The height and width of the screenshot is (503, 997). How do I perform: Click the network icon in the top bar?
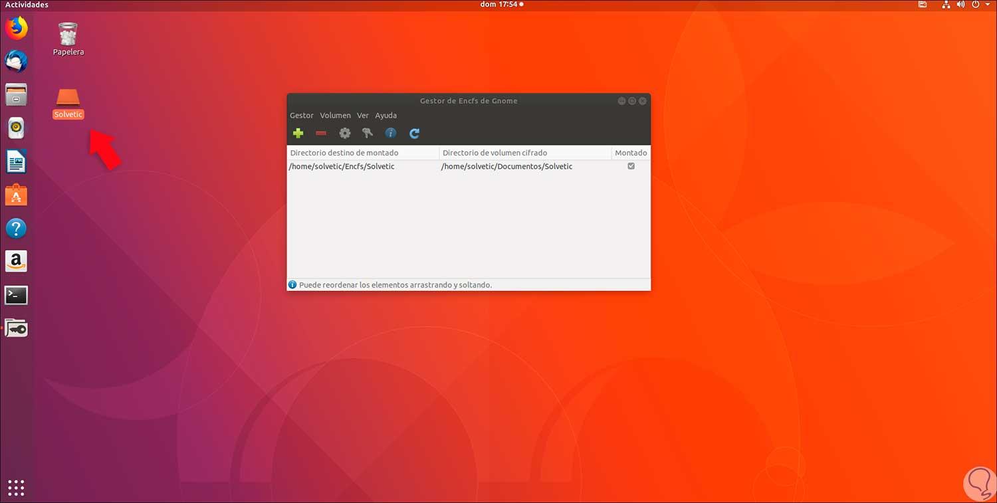click(x=946, y=5)
